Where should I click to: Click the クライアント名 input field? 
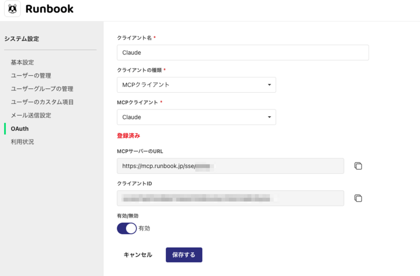pyautogui.click(x=243, y=52)
